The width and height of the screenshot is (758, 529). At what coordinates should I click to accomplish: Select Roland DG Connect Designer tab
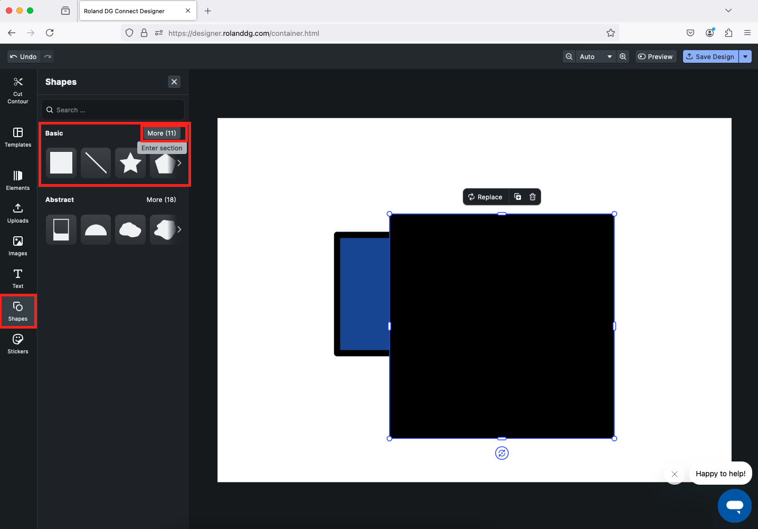pos(138,11)
